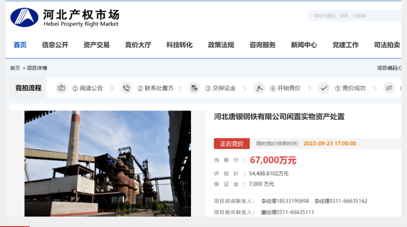Screen dimensions: 407x227
Task: Open 咨询服务 navigation item
Action: [x=263, y=45]
